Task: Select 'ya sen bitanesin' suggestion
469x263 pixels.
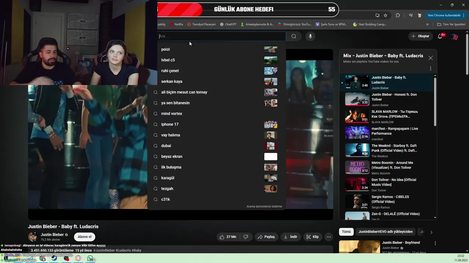Action: click(x=217, y=103)
